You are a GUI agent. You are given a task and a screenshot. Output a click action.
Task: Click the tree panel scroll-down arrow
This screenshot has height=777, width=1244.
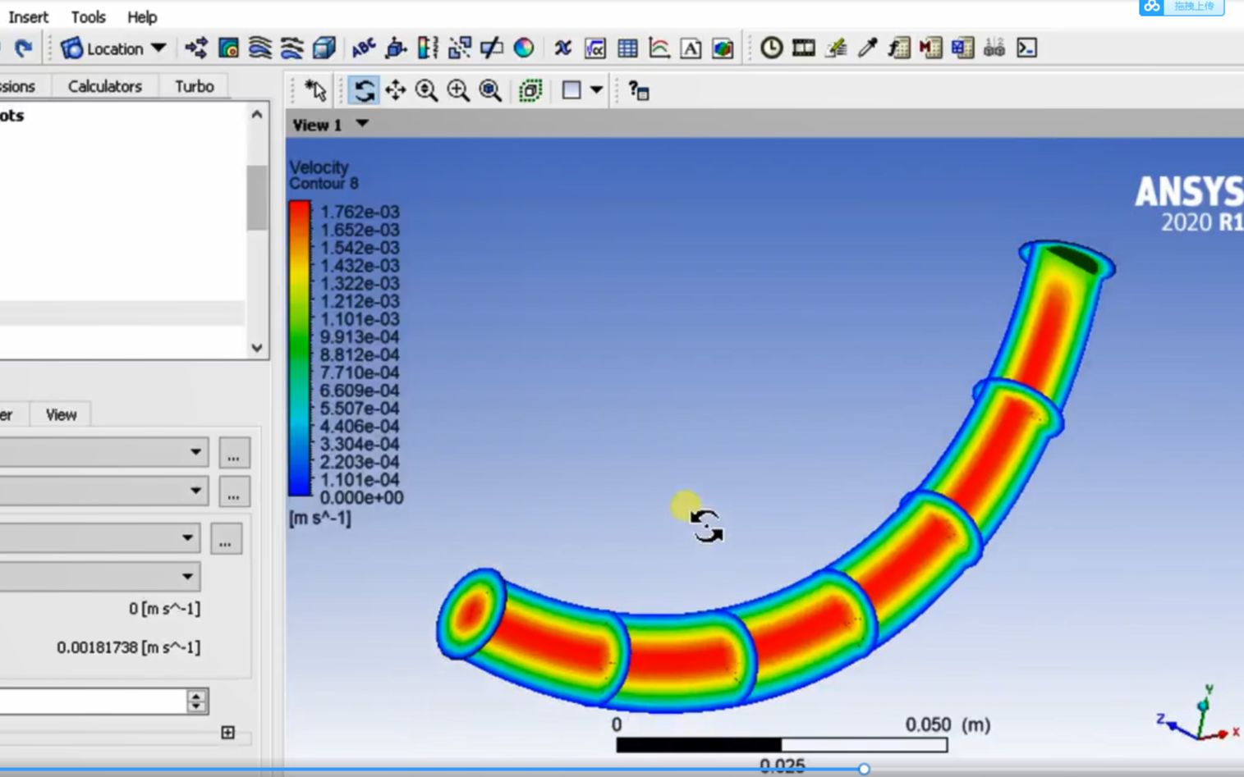(257, 348)
